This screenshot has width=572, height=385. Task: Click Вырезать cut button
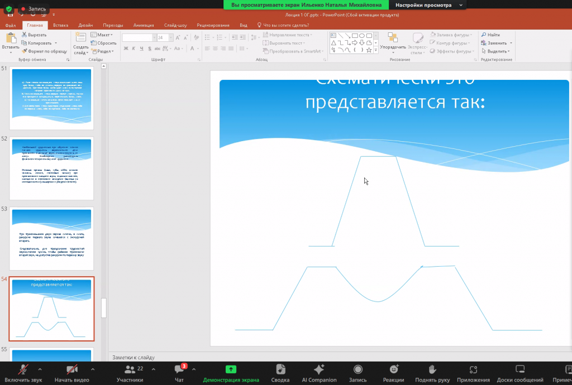click(34, 35)
